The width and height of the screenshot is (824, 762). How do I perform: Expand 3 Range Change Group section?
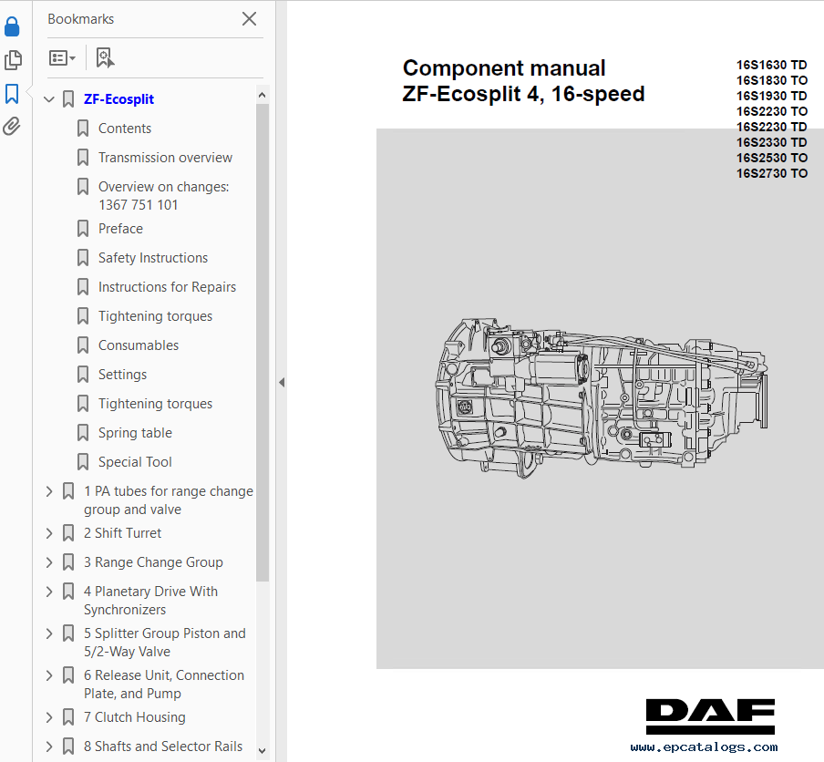point(49,562)
